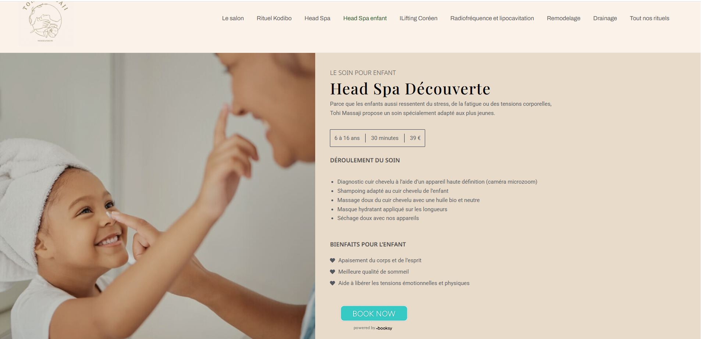Open the ILifting Coréen menu item

coord(419,18)
